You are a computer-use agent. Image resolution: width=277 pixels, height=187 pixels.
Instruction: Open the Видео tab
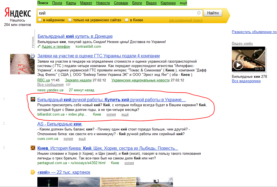(x=151, y=3)
